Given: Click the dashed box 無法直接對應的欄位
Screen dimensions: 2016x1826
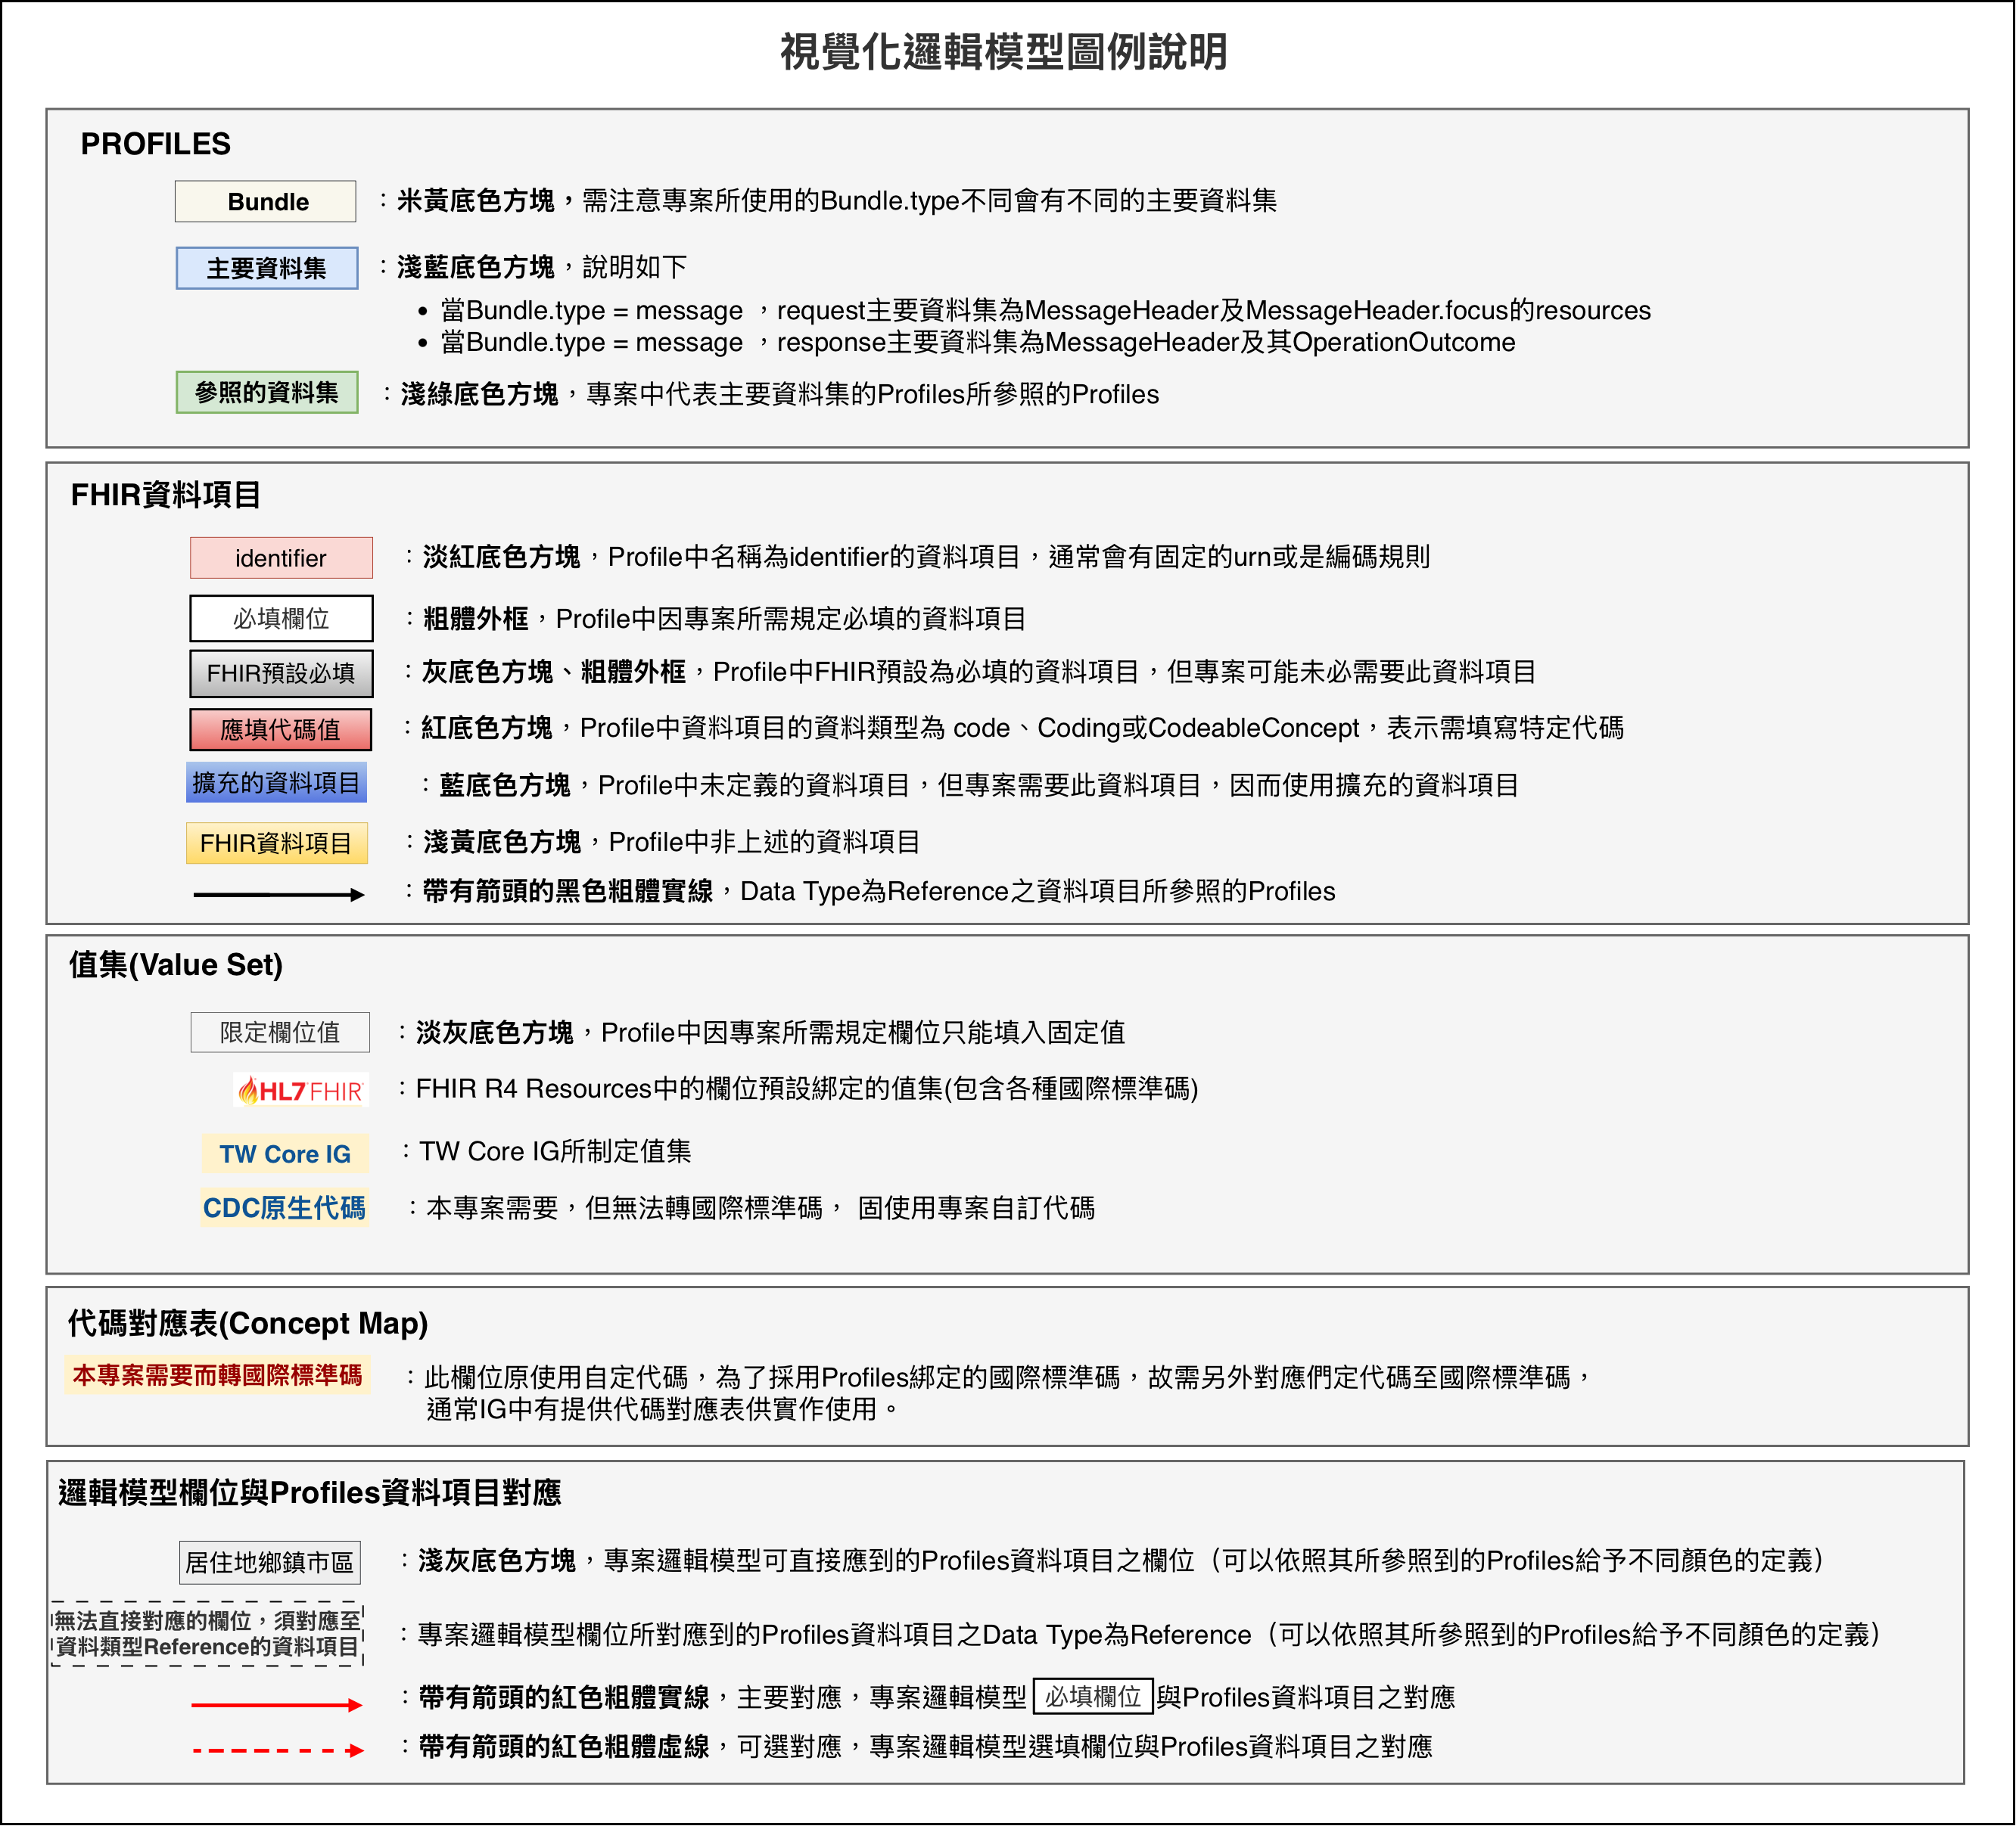Looking at the screenshot, I should (207, 1633).
